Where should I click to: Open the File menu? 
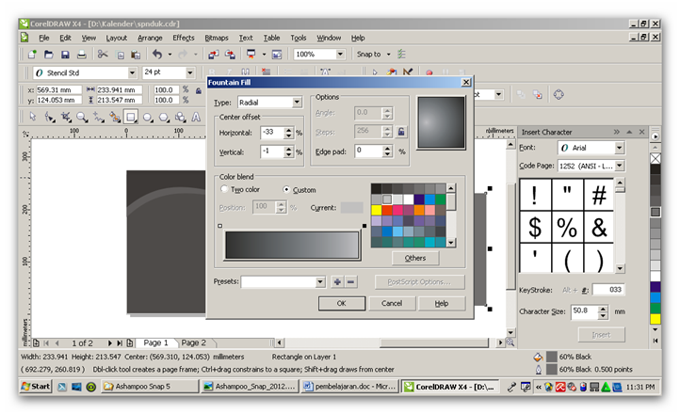[x=44, y=38]
